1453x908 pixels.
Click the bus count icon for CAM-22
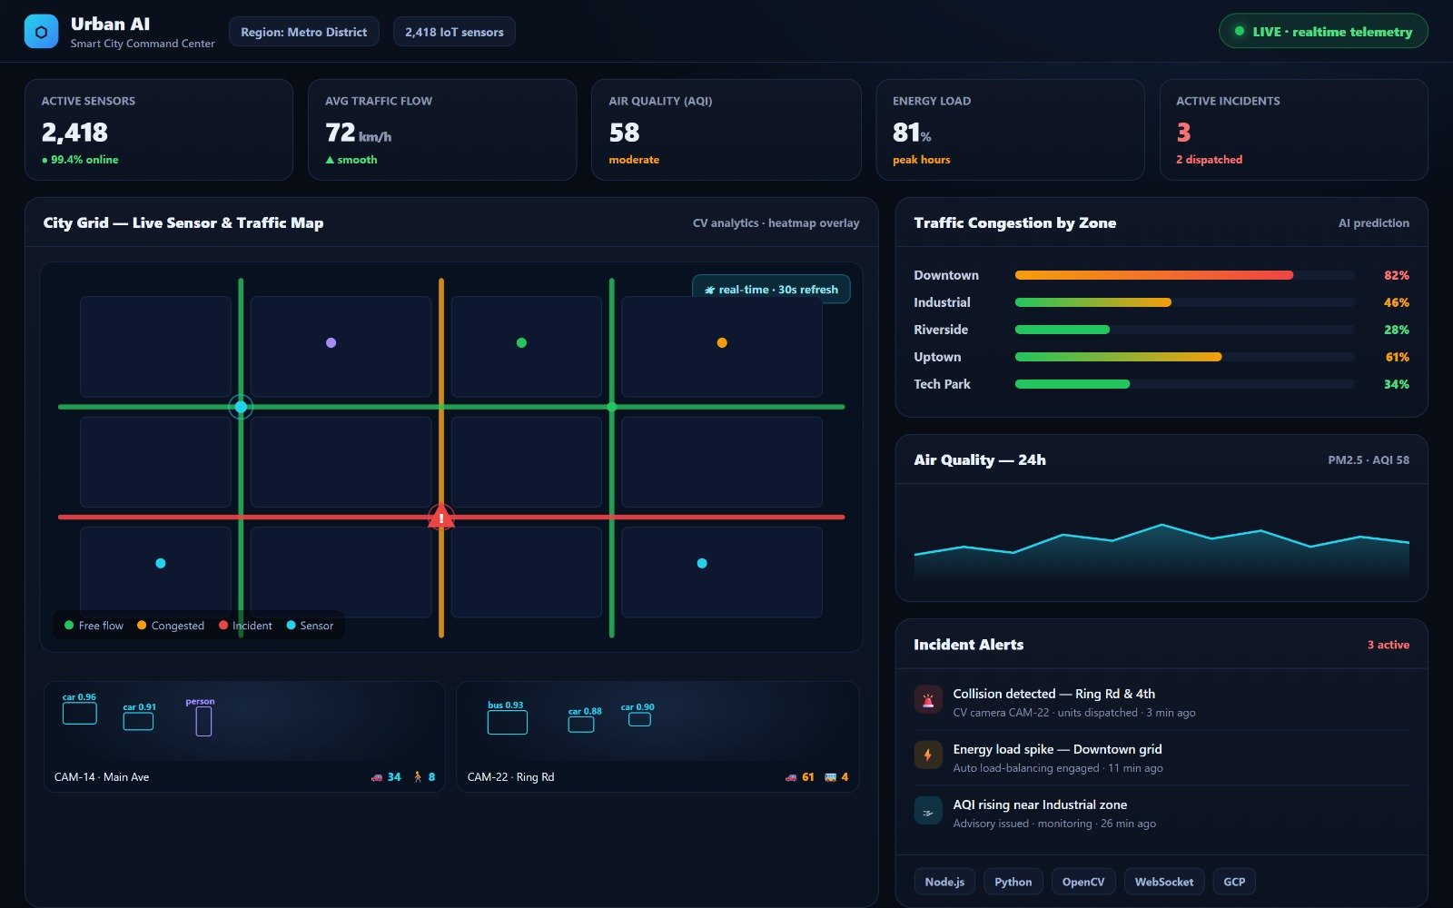pyautogui.click(x=830, y=777)
